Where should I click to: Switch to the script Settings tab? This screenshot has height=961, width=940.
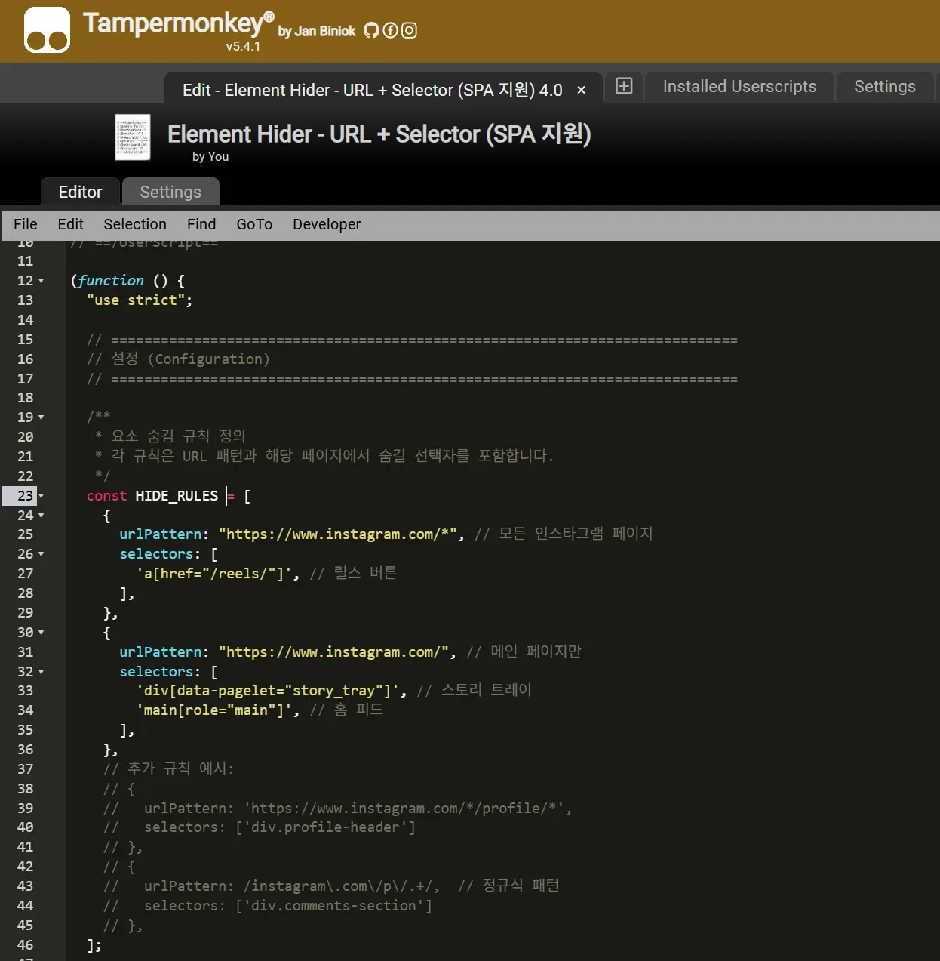coord(170,192)
